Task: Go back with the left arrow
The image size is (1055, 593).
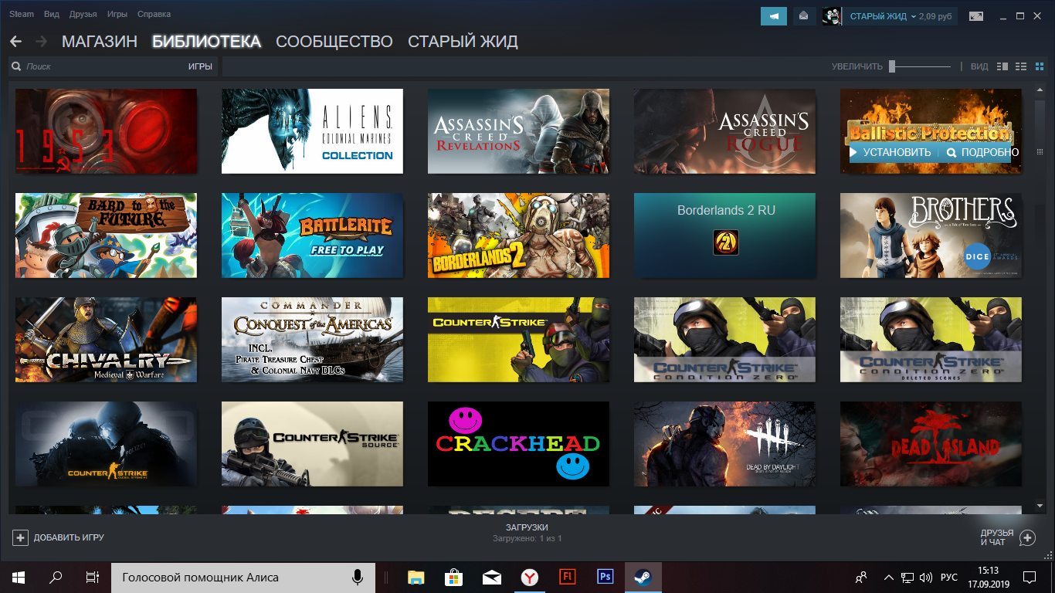Action: click(x=15, y=41)
